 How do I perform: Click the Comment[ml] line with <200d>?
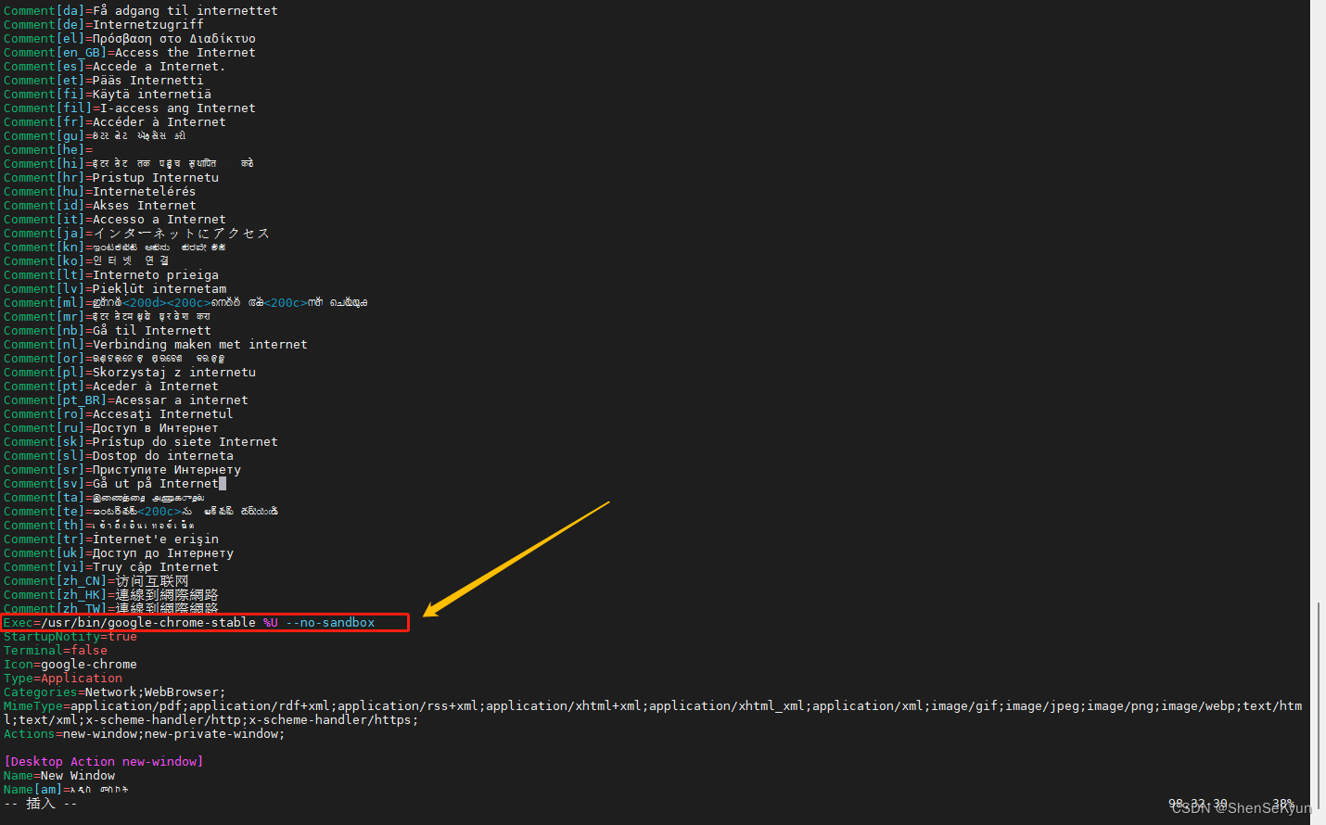coord(185,303)
